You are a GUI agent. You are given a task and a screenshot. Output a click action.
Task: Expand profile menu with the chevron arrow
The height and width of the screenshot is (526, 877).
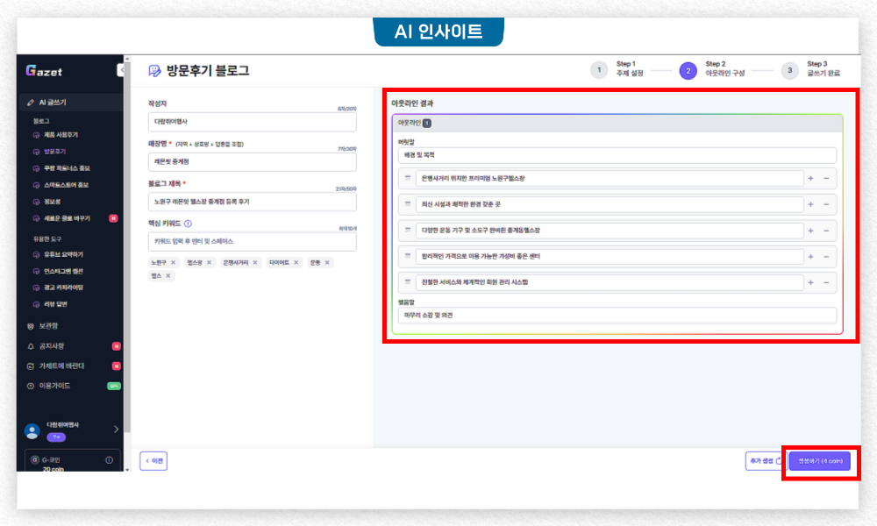(116, 430)
